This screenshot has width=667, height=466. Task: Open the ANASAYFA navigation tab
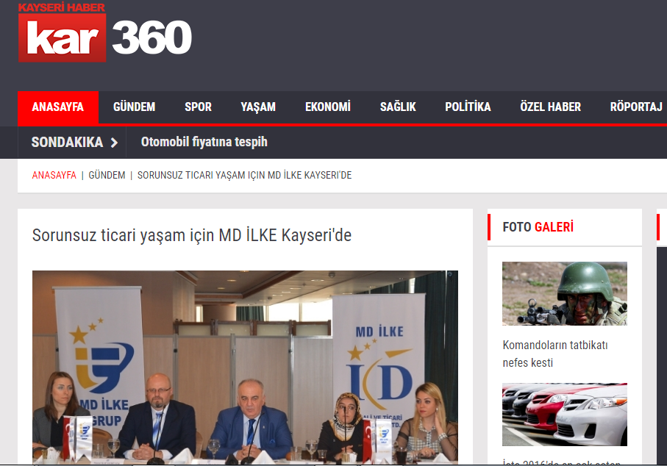[57, 107]
